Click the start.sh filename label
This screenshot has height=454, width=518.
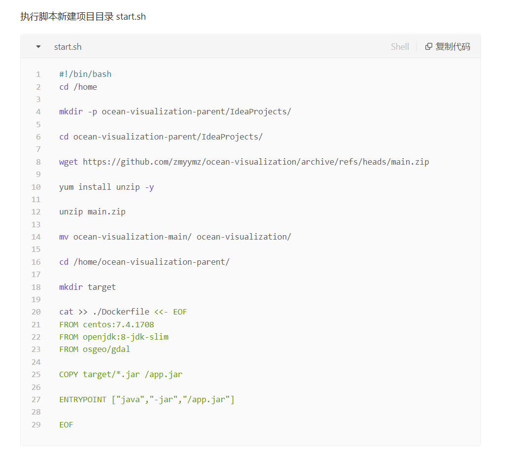[68, 46]
